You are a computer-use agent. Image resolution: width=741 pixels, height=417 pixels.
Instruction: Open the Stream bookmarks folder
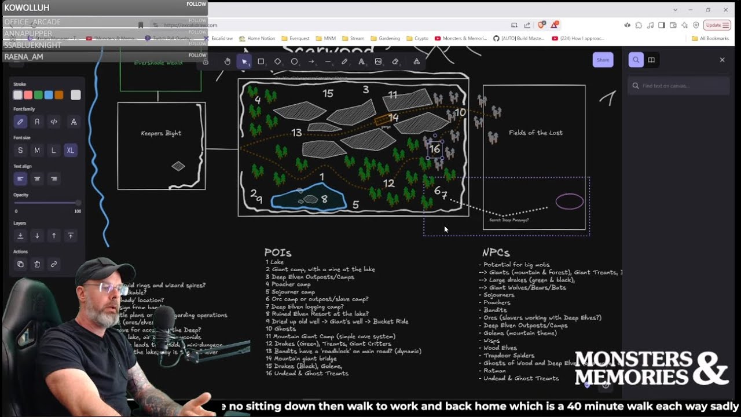click(x=353, y=38)
